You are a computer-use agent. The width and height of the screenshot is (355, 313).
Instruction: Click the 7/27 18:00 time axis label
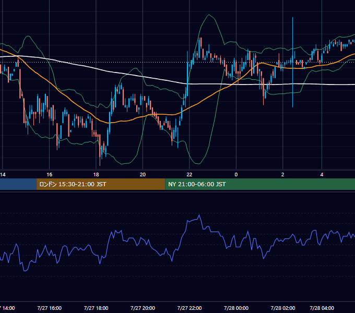(x=96, y=308)
